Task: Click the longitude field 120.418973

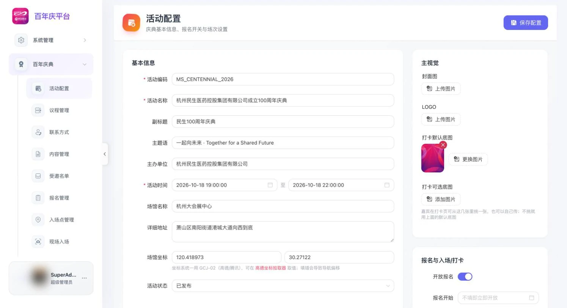Action: [226, 257]
